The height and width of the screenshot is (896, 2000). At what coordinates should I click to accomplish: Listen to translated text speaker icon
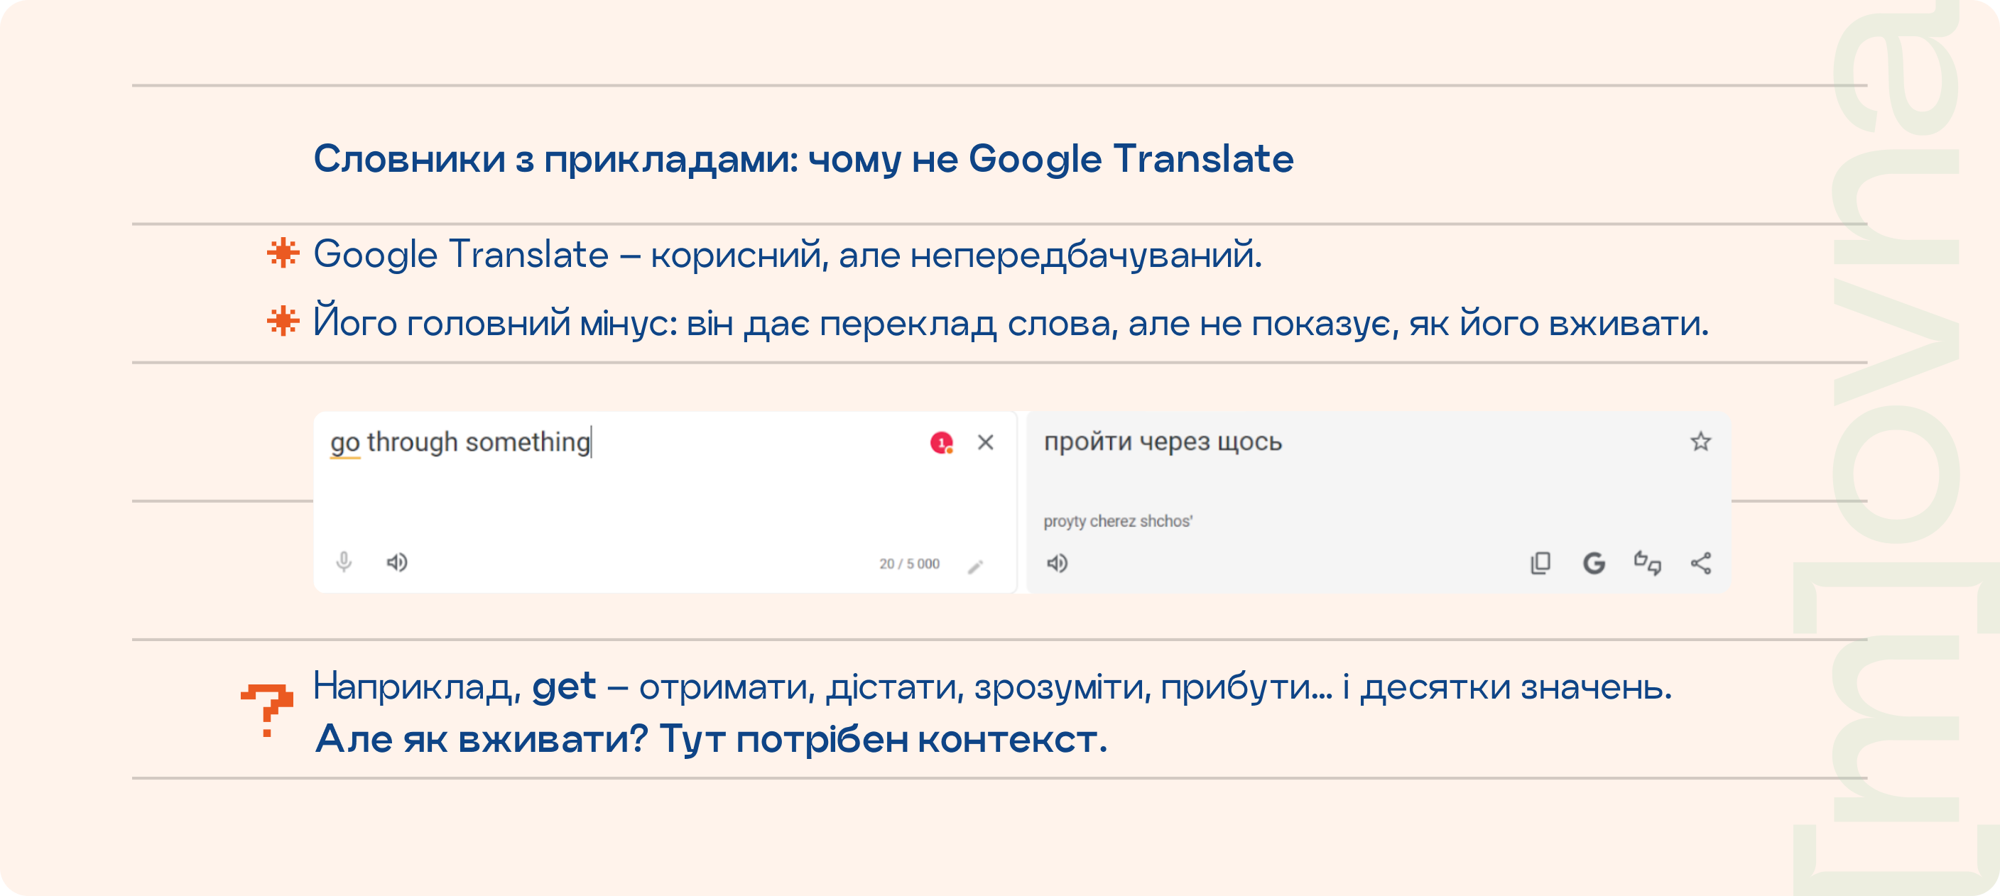click(1057, 563)
